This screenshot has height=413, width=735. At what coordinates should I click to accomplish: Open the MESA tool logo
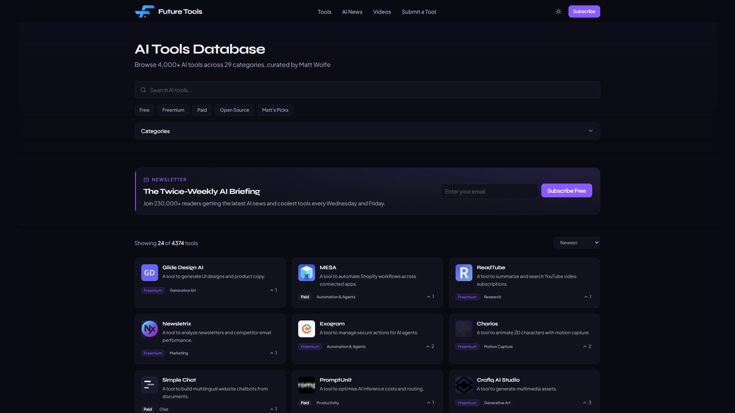click(x=307, y=273)
